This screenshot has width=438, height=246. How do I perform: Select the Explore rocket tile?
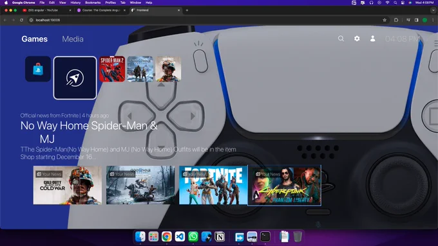coord(75,78)
